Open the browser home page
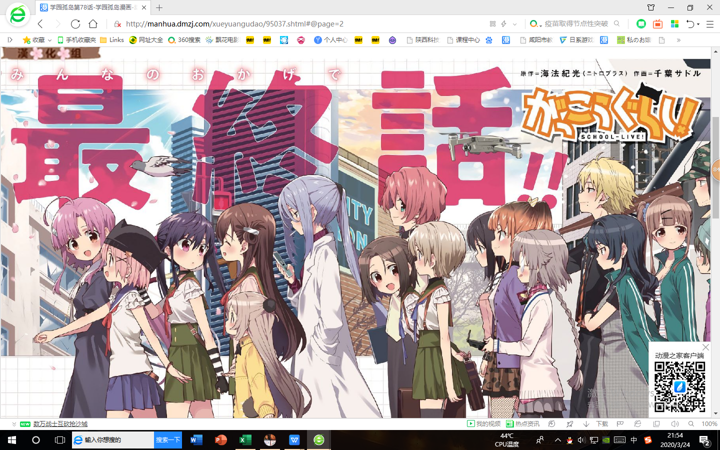Image resolution: width=720 pixels, height=450 pixels. 93,24
